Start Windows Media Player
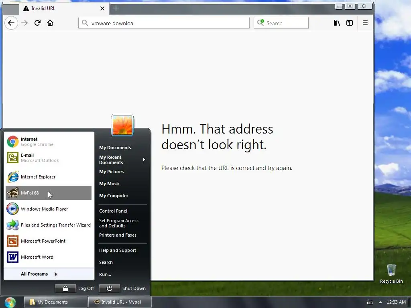Image resolution: width=411 pixels, height=308 pixels. pos(49,209)
